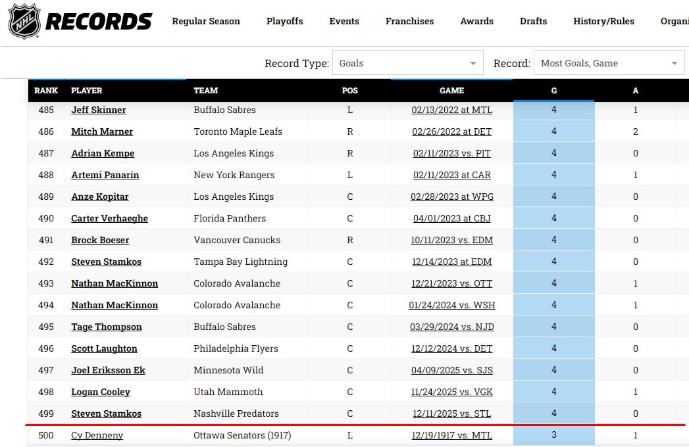The image size is (689, 447).
Task: Sort by the G goals column header
Action: (553, 91)
